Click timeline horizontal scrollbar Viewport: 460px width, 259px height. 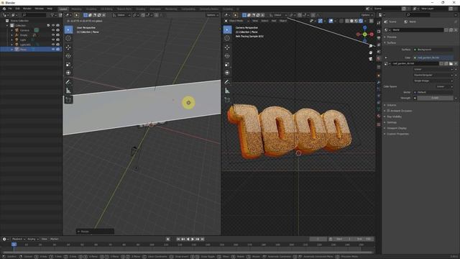click(x=188, y=253)
